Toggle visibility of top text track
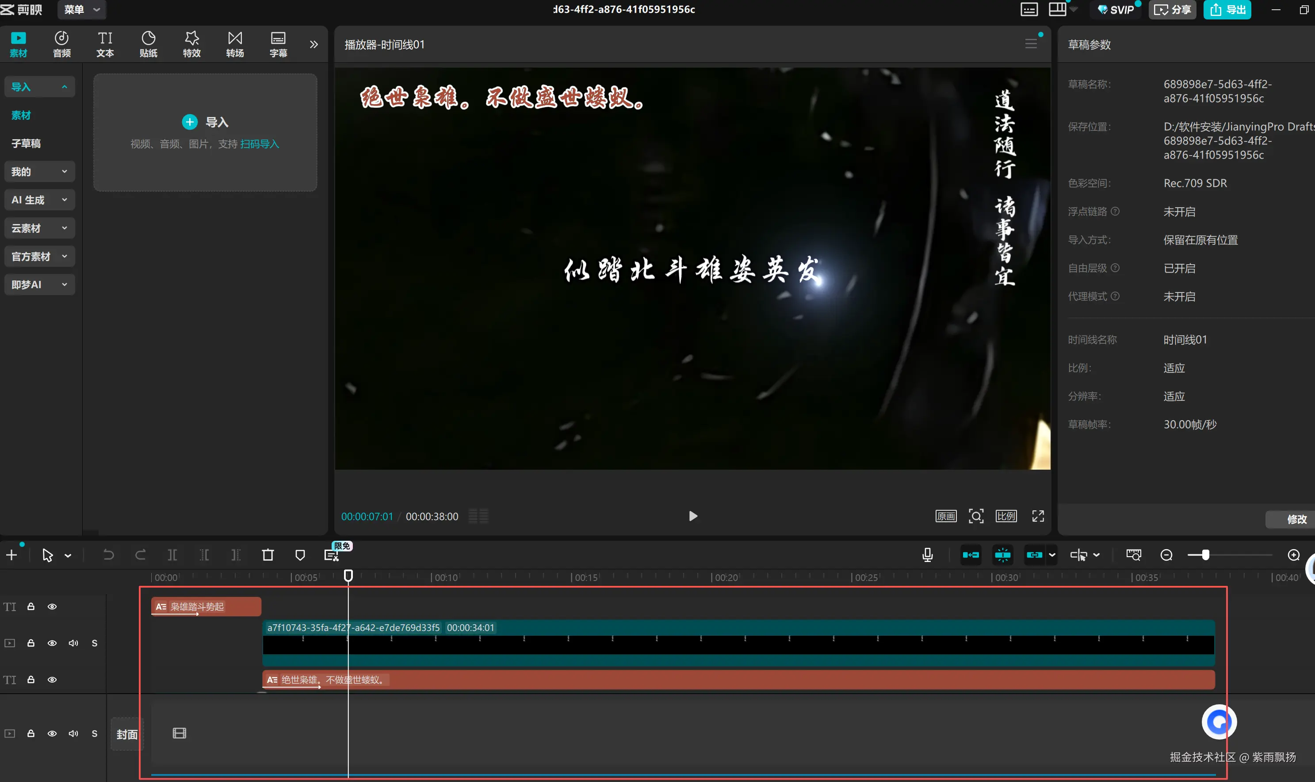Viewport: 1315px width, 782px height. coord(52,607)
